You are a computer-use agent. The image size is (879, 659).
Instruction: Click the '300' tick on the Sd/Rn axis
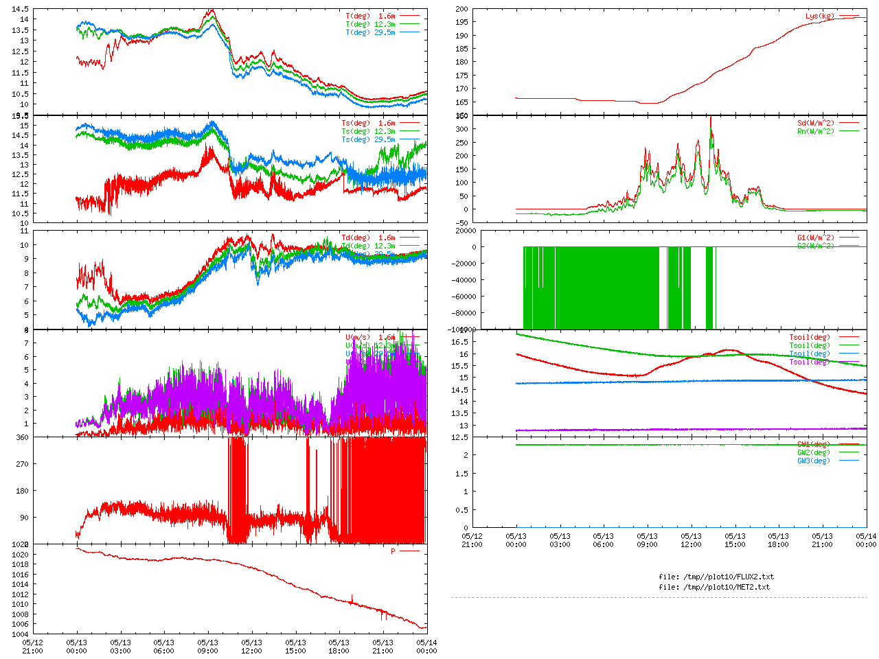462,129
